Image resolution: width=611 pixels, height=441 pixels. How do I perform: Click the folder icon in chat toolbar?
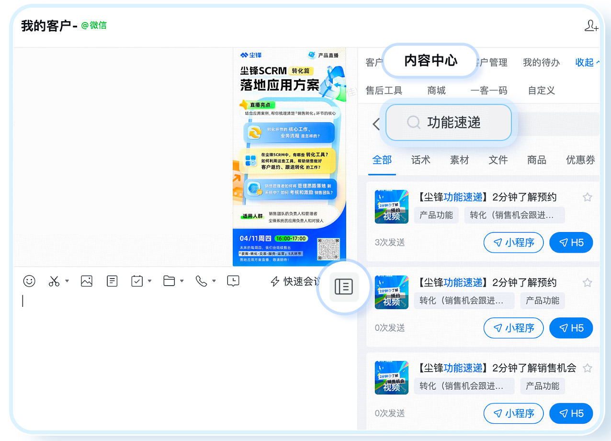coord(169,281)
